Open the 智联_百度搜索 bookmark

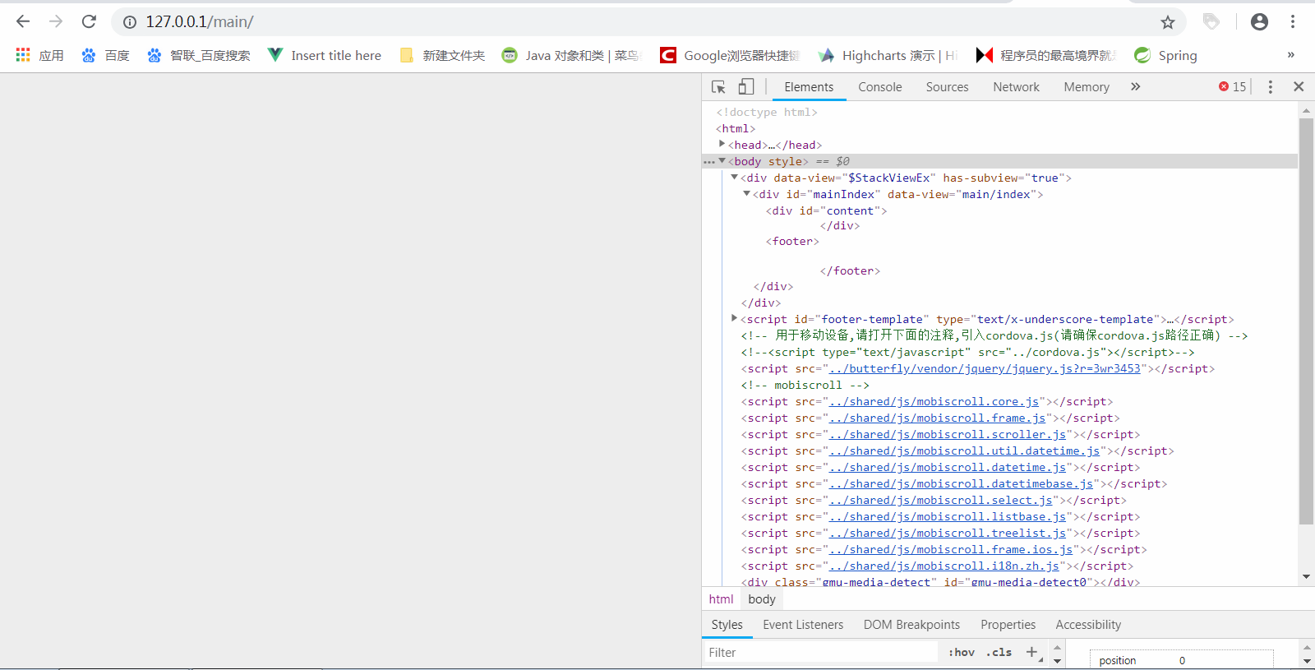tap(198, 55)
